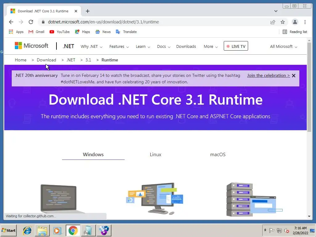Open Translate bookmark
The height and width of the screenshot is (237, 316).
pos(126,32)
